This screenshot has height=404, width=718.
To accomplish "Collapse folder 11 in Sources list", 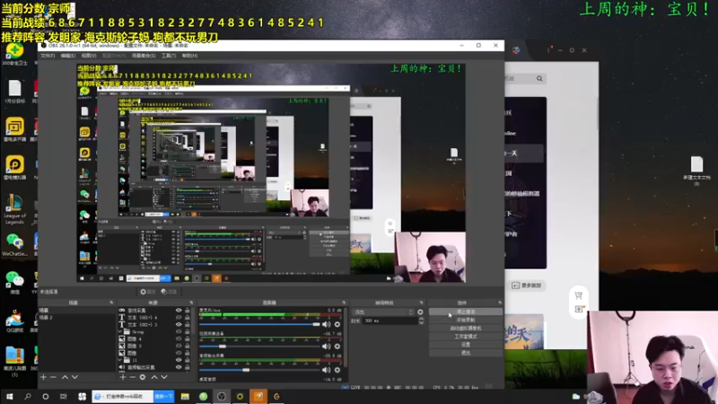I will click(x=120, y=360).
